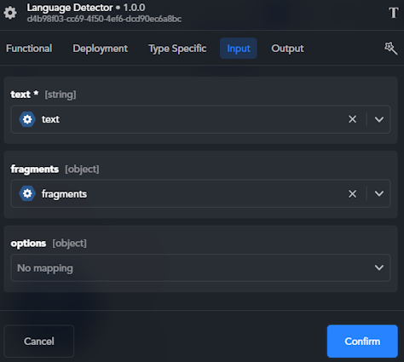Remove the fragments mapping with X
404x362 pixels.
352,194
